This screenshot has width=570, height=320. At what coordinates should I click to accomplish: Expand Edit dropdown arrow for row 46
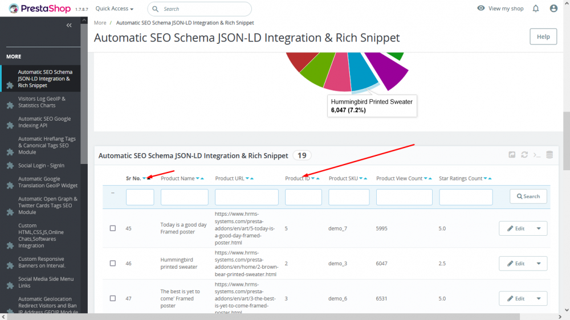[x=539, y=263]
